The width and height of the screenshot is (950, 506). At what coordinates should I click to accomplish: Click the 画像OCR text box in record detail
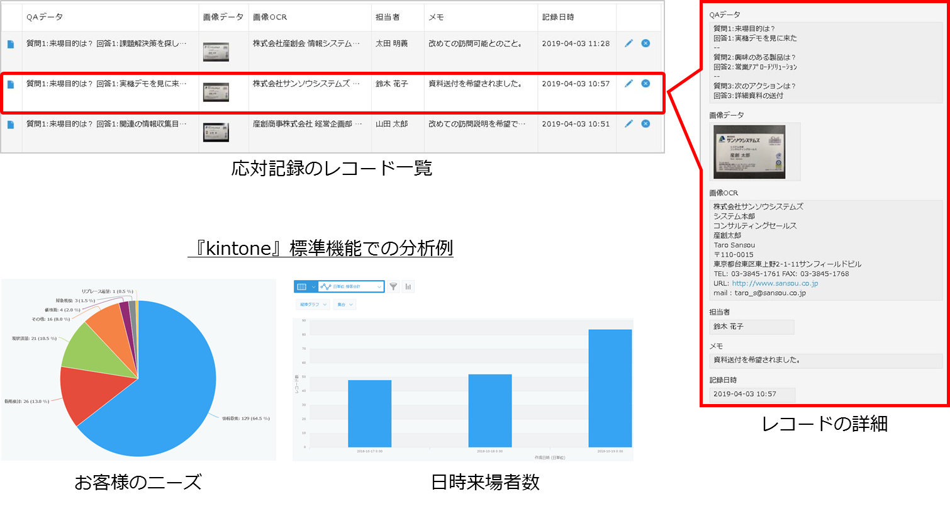tap(826, 250)
